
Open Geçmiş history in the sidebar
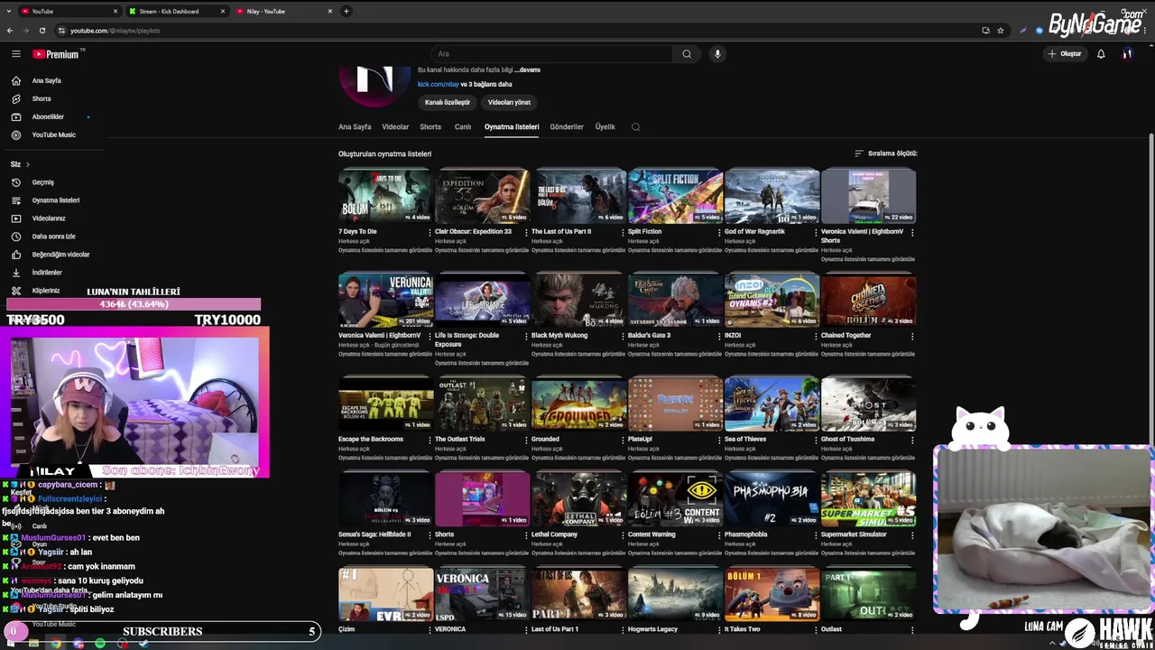point(42,182)
